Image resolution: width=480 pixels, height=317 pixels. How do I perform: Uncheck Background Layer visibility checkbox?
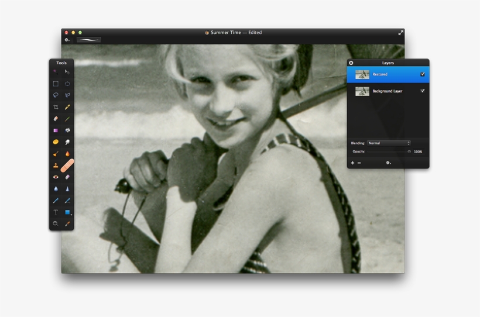pos(423,91)
